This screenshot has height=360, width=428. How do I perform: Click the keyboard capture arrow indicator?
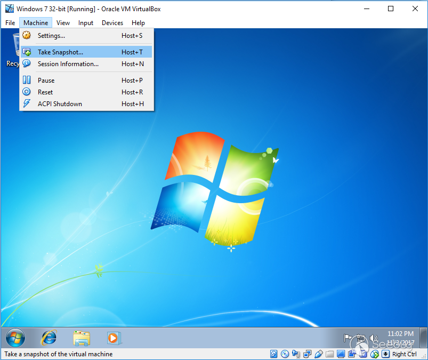385,354
